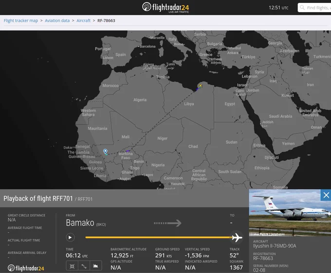Image resolution: width=331 pixels, height=273 pixels.
Task: Select ground speed 291 KTS value
Action: 164,255
